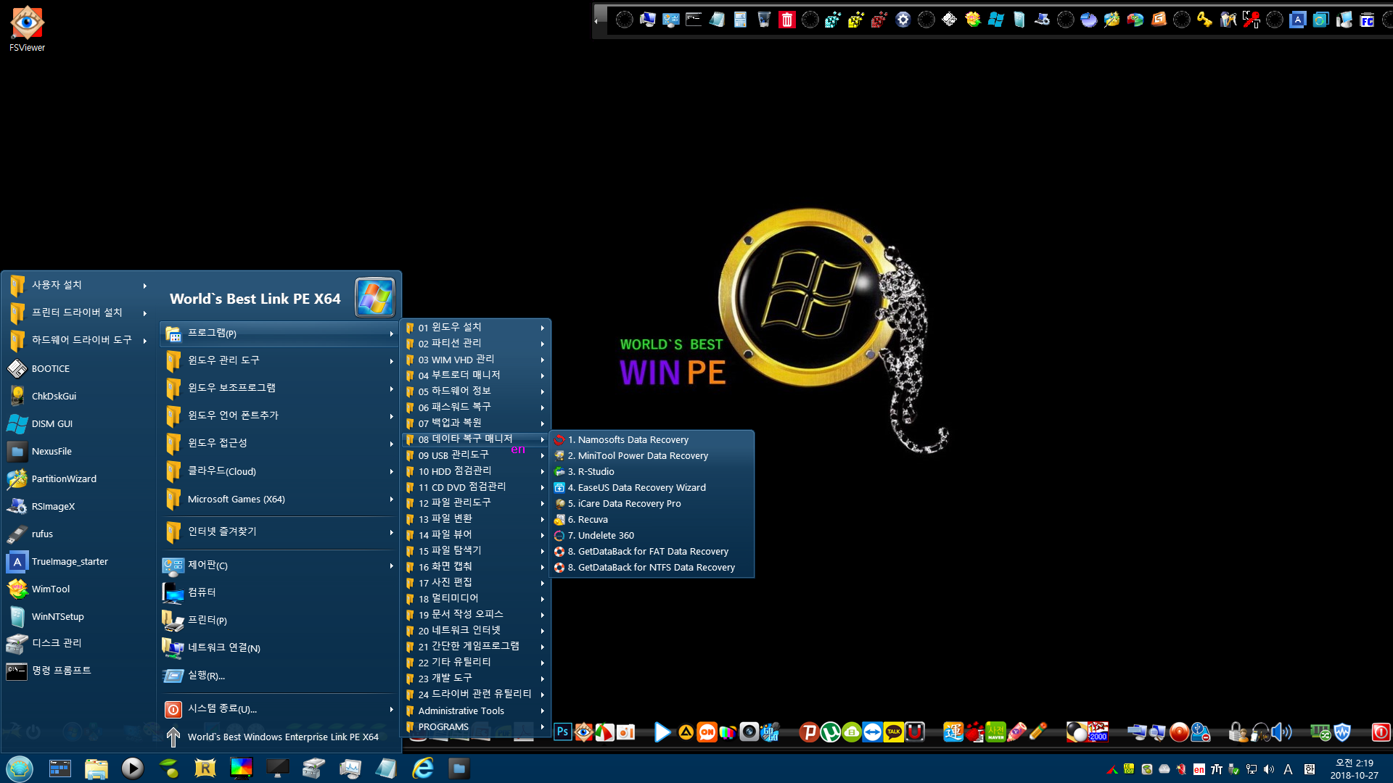Open 프린터(P) from the start menu
The height and width of the screenshot is (783, 1393).
click(279, 621)
